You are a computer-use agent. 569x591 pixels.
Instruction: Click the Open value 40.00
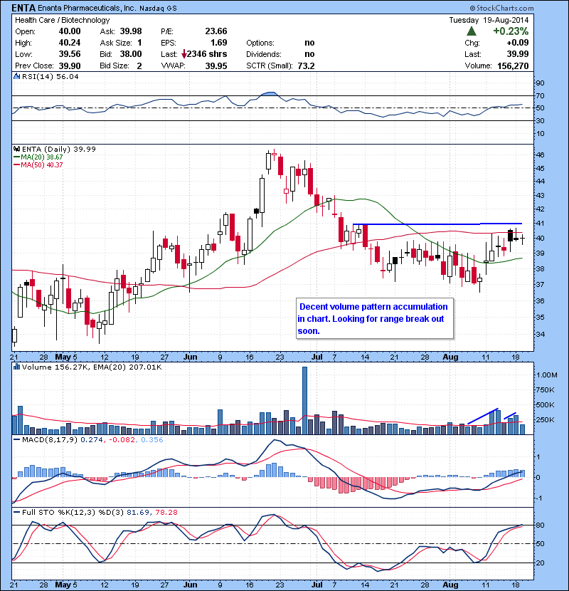(70, 31)
